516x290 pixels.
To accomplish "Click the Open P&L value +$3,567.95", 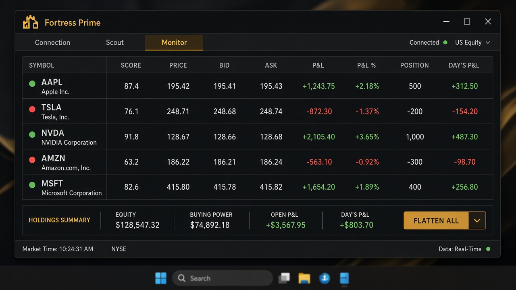I will pos(286,225).
